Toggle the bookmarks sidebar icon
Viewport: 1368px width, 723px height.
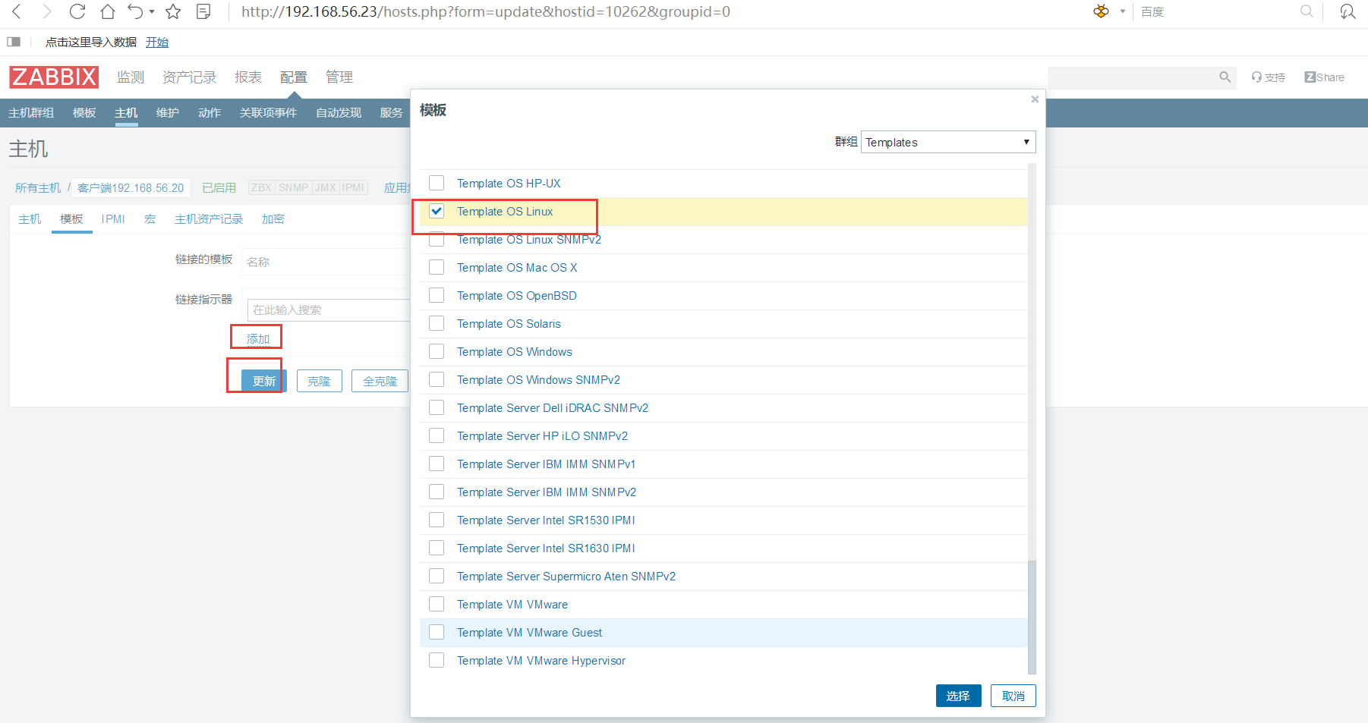tap(14, 42)
